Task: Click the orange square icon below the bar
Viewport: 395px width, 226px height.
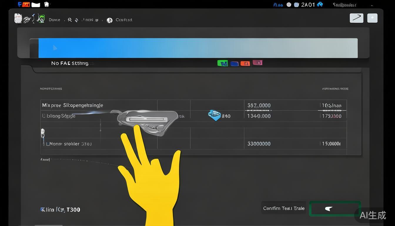Action: pos(245,63)
